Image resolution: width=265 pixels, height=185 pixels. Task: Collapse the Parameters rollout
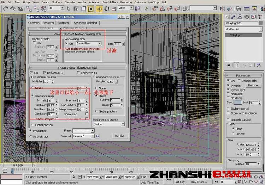[x=243, y=75]
